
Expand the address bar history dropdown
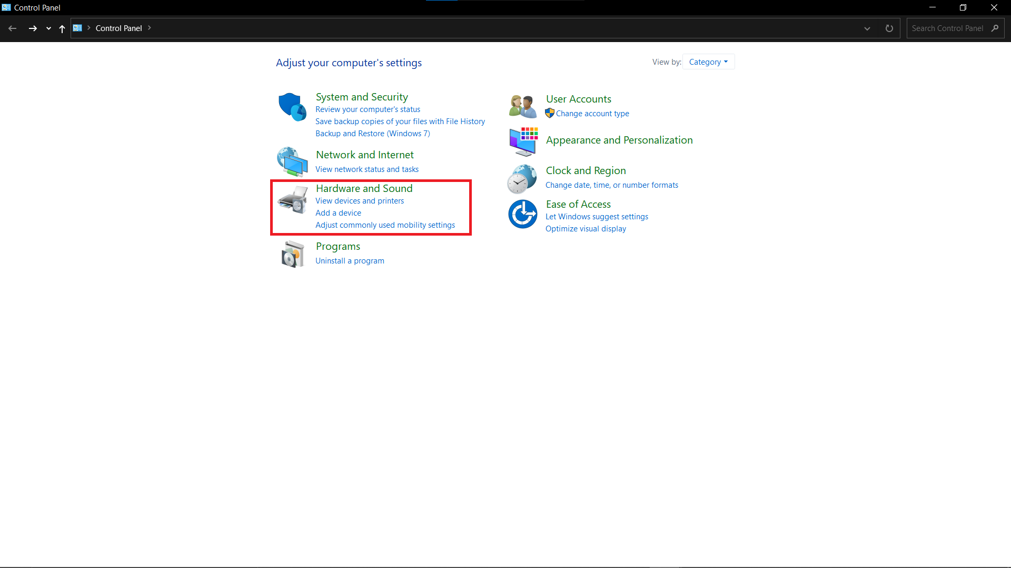click(867, 28)
